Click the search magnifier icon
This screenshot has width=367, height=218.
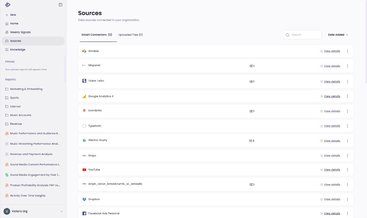coord(287,35)
